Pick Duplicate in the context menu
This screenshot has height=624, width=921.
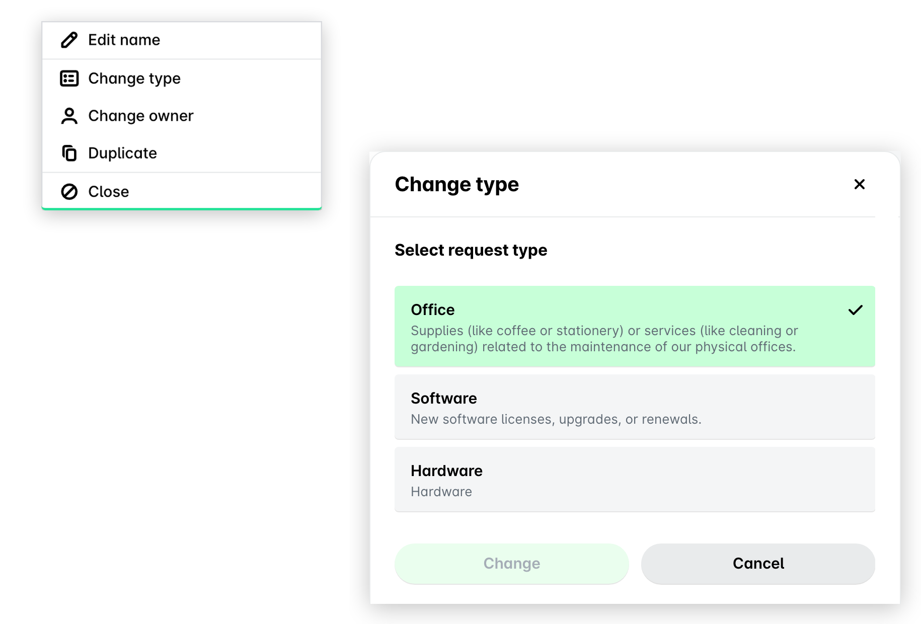[x=182, y=153]
